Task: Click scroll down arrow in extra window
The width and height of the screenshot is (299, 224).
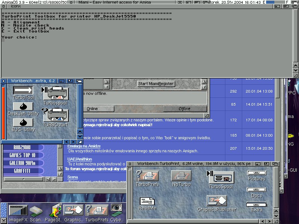Action: 80,136
